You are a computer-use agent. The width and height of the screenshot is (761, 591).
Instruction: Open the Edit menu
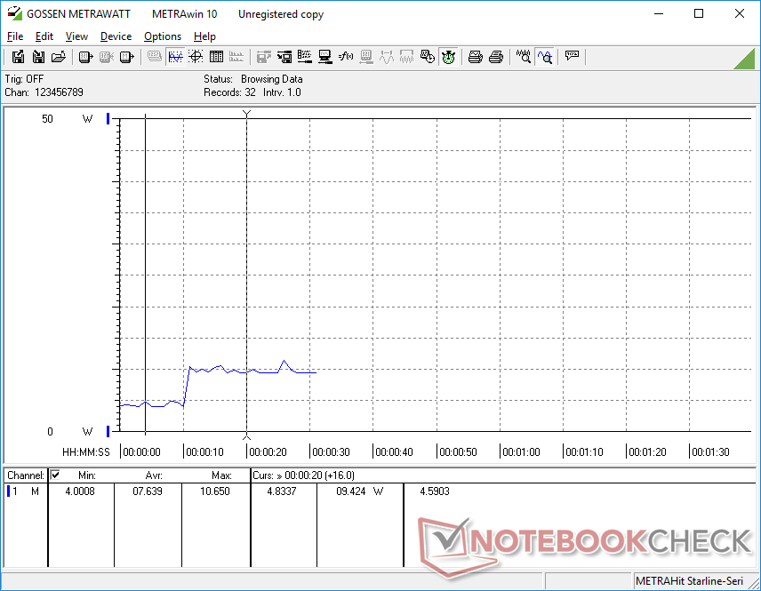click(x=44, y=36)
